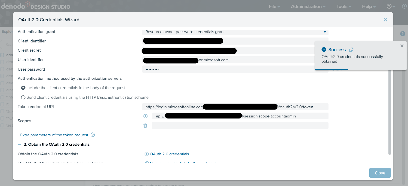Click the Denodo Design Studio logo
408x186 pixels.
pyautogui.click(x=36, y=6)
